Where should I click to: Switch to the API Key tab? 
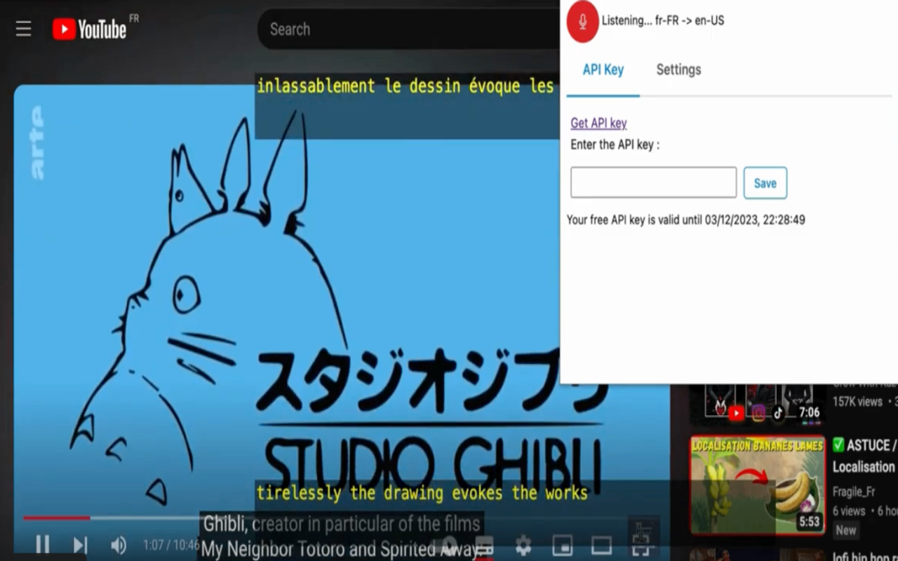pos(603,69)
